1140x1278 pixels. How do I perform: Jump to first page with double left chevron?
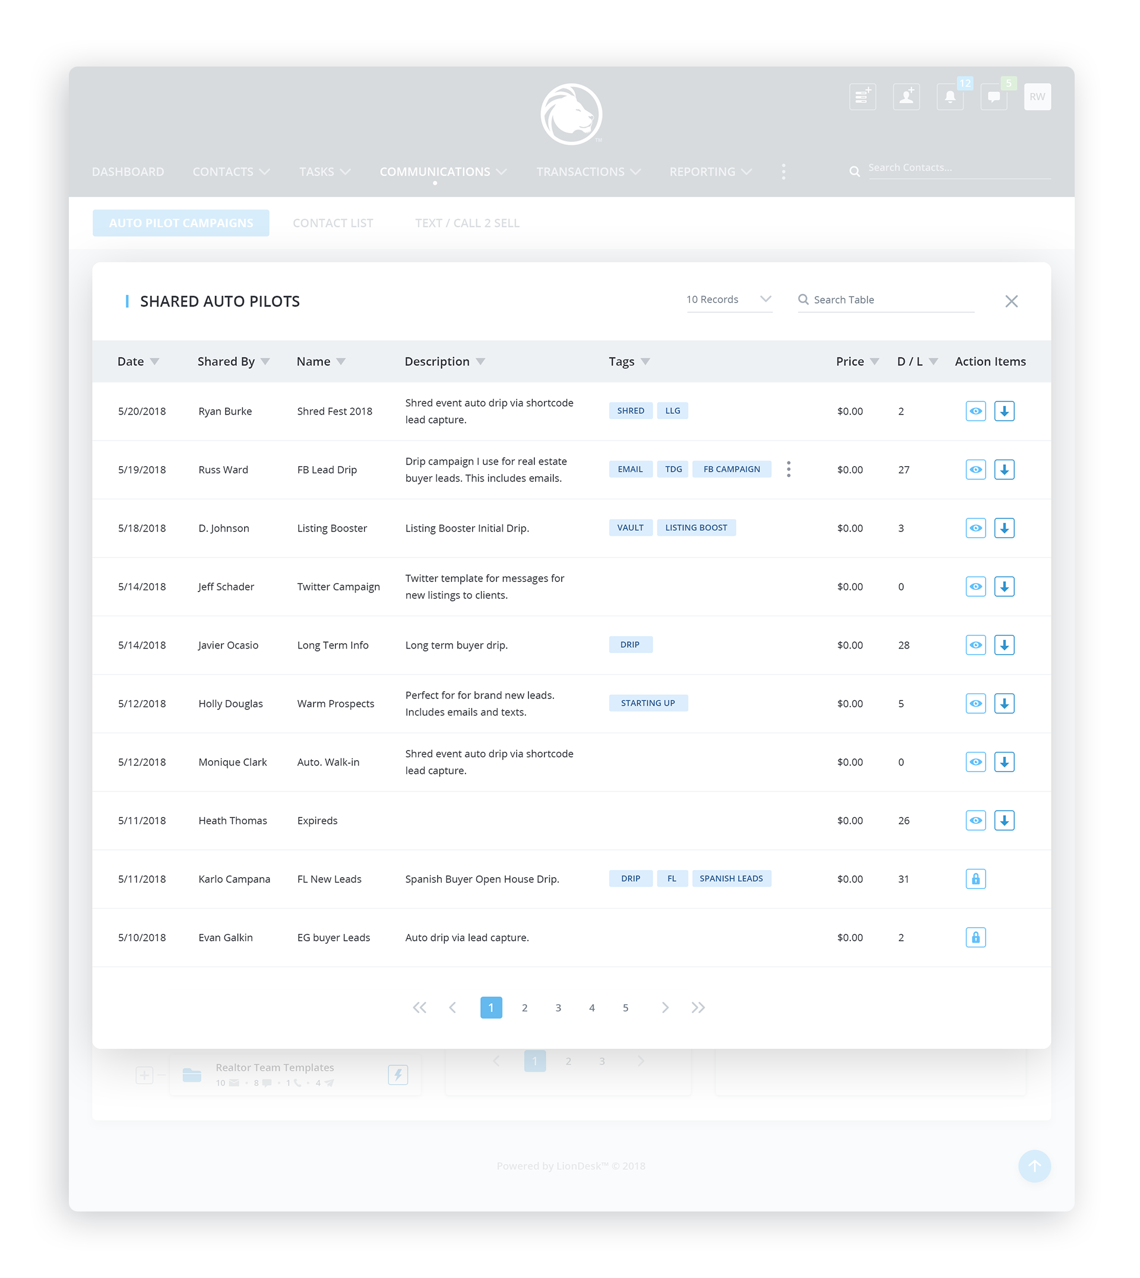419,1007
